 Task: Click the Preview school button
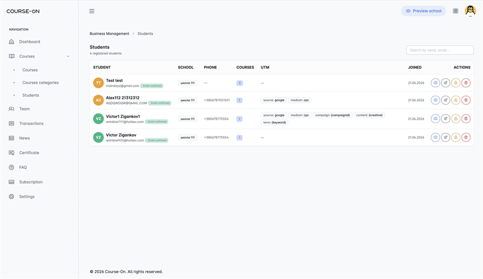[x=424, y=11]
